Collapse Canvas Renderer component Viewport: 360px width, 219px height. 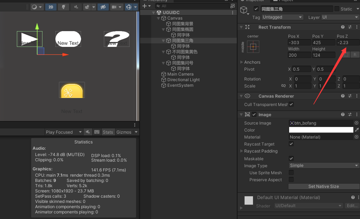click(241, 96)
